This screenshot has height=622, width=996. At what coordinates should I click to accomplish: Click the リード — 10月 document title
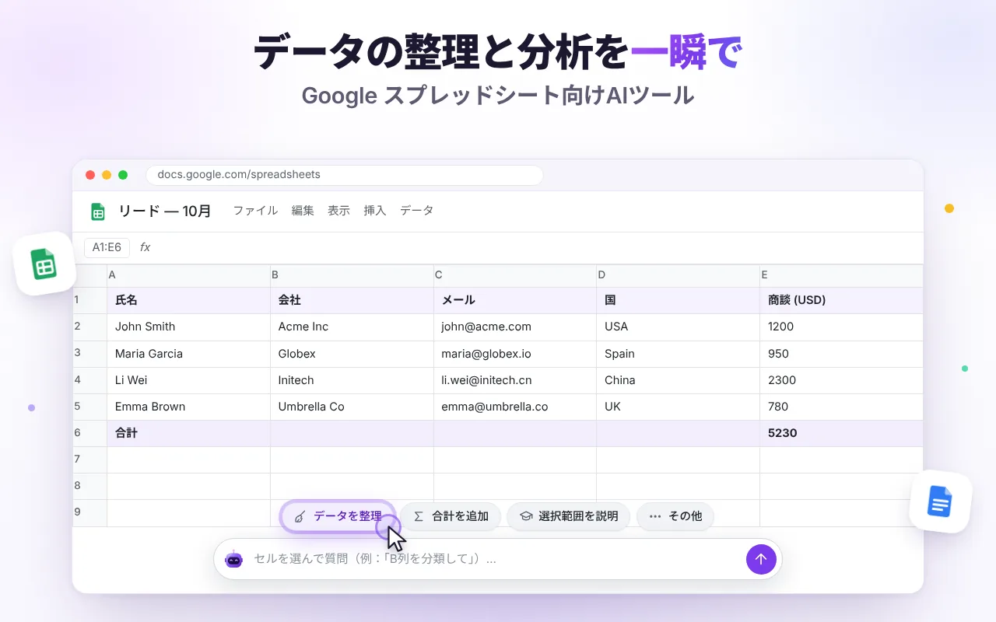(x=165, y=211)
